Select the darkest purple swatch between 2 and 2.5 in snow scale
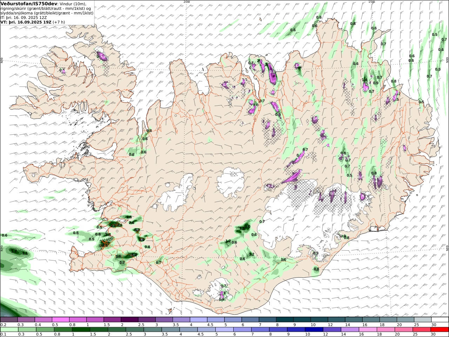 pyautogui.click(x=129, y=320)
